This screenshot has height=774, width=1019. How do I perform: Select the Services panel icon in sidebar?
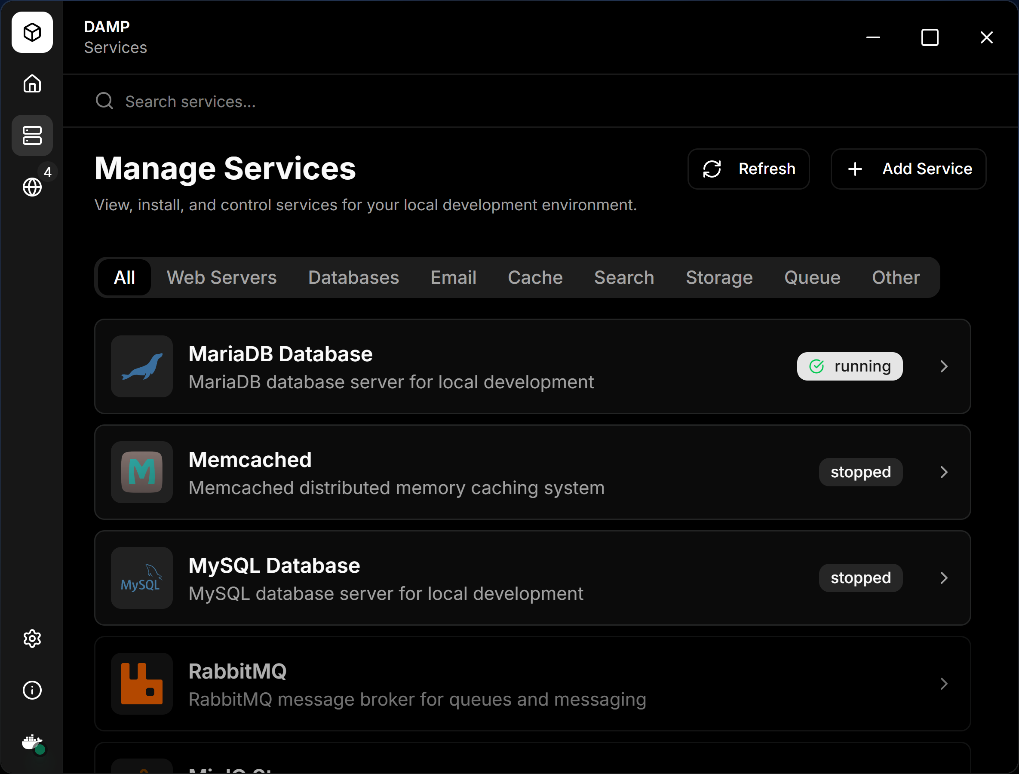(32, 135)
